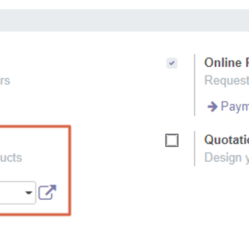The image size is (249, 249).
Task: Click the gray 'rs' text fragment
Action: click(5, 80)
